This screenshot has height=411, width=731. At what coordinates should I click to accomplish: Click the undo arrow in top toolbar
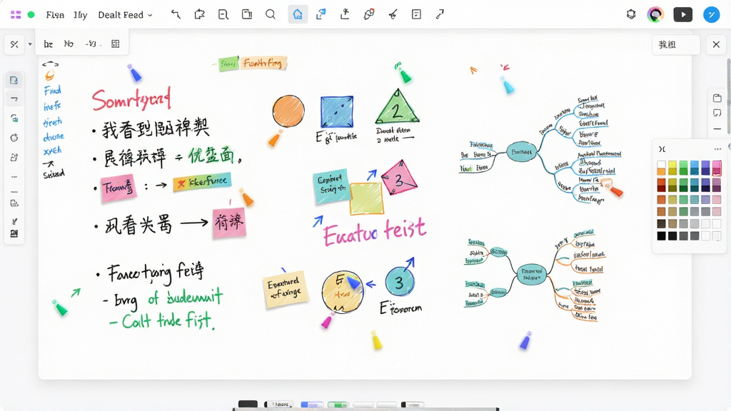point(176,14)
